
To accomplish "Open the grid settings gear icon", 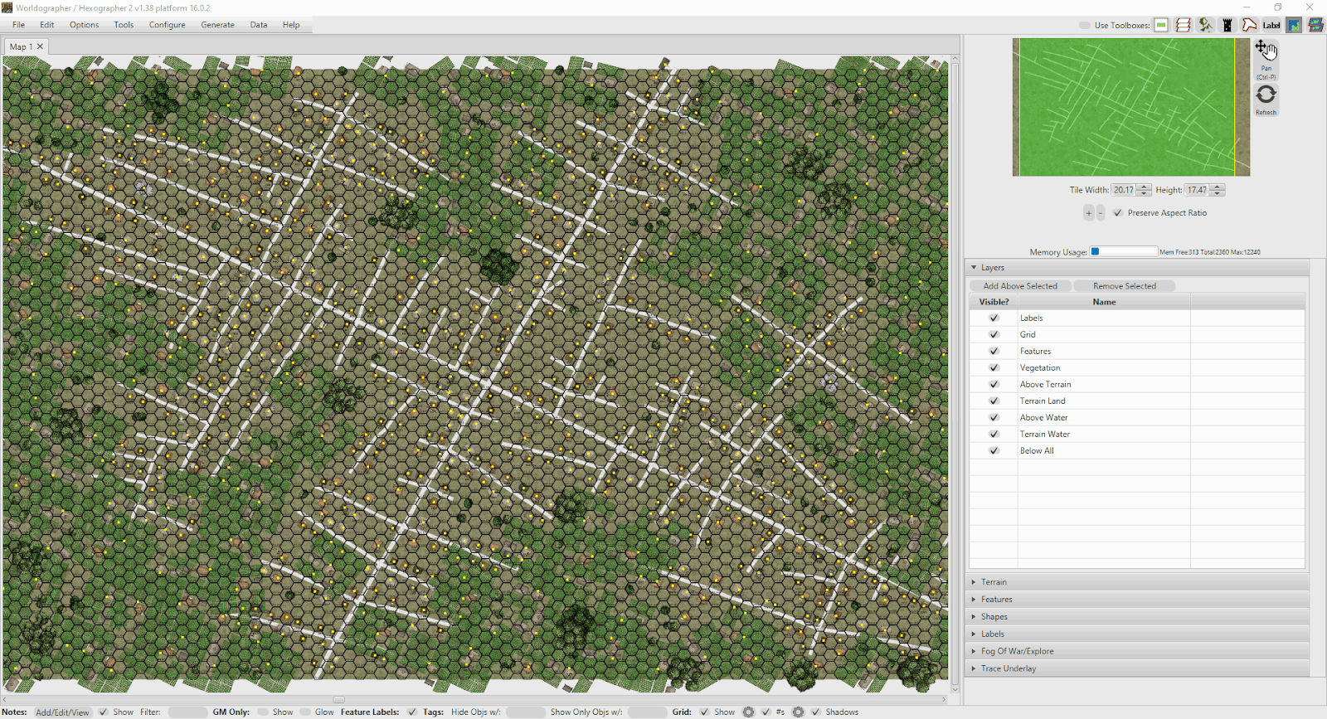I will click(748, 712).
